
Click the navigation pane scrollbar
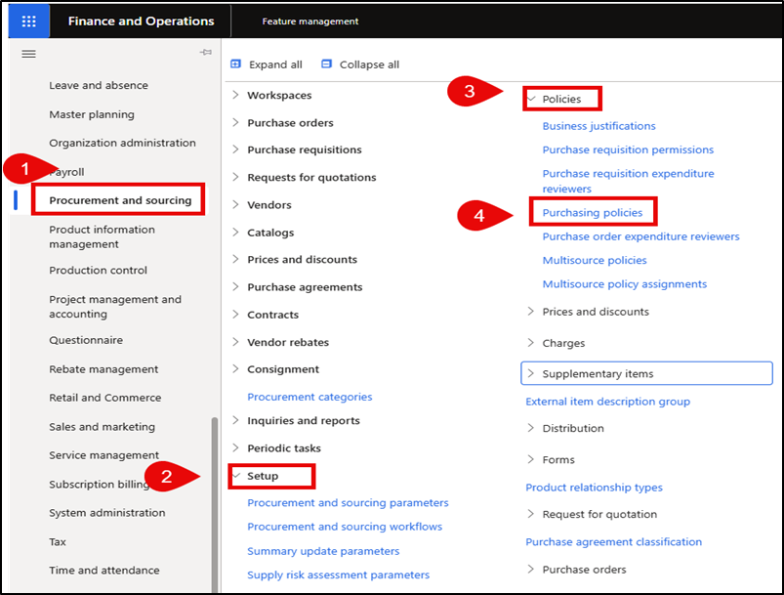click(x=215, y=498)
